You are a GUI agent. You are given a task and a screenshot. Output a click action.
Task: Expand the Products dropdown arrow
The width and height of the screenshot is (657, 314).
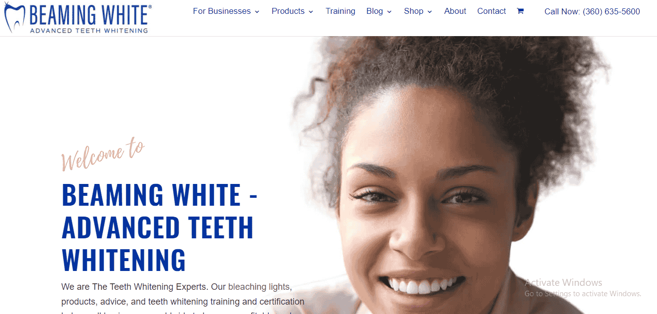(311, 11)
